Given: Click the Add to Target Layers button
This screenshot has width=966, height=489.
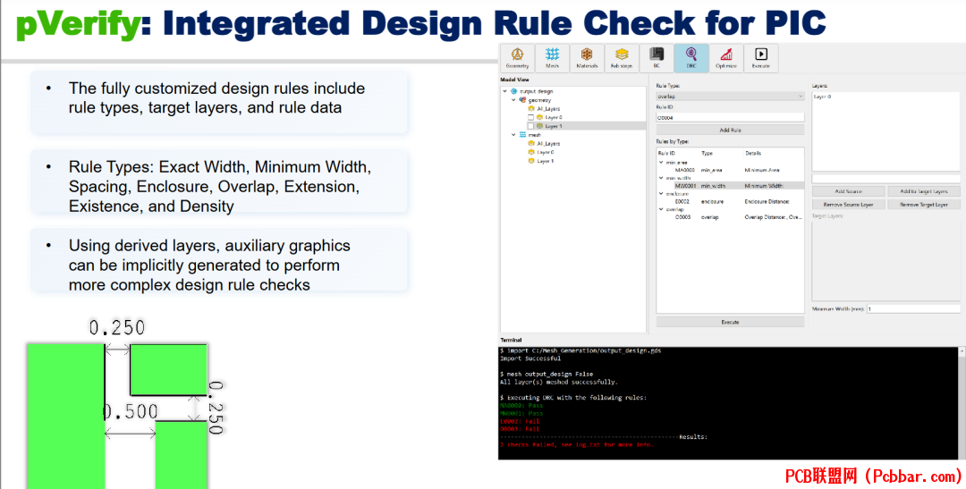Looking at the screenshot, I should [x=923, y=191].
